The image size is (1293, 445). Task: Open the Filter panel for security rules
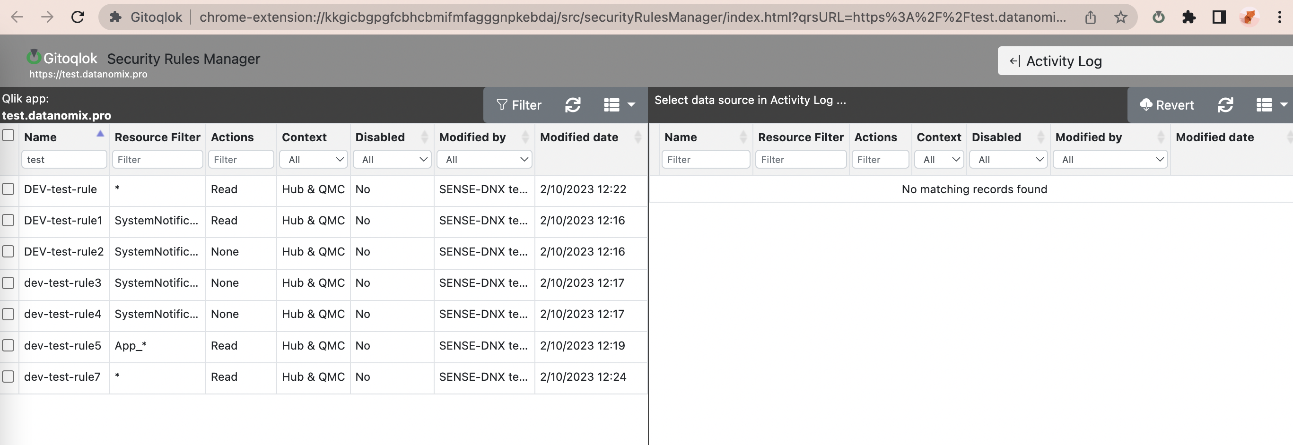(519, 105)
